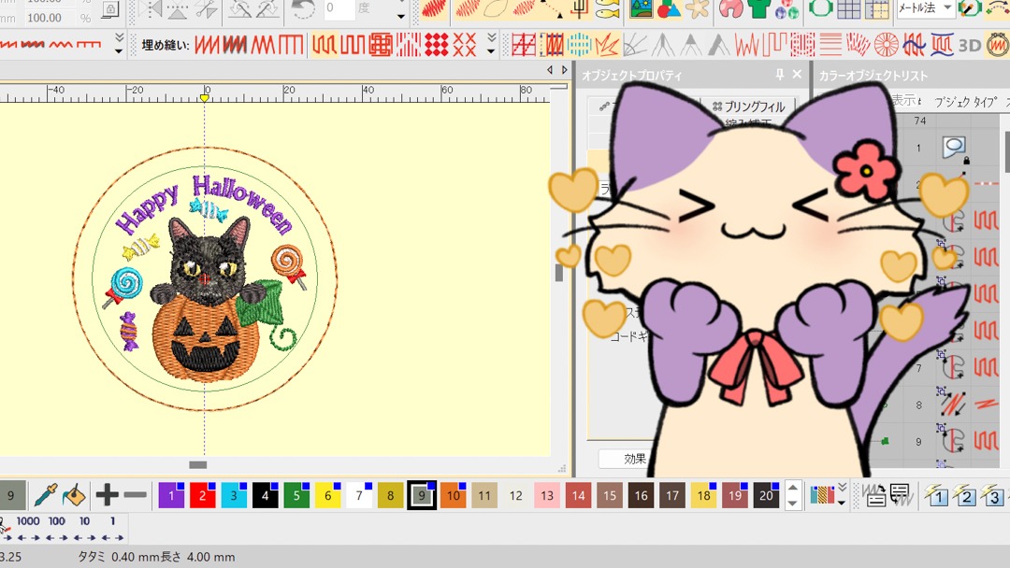Select pink color swatch 13
1010x568 pixels.
547,495
